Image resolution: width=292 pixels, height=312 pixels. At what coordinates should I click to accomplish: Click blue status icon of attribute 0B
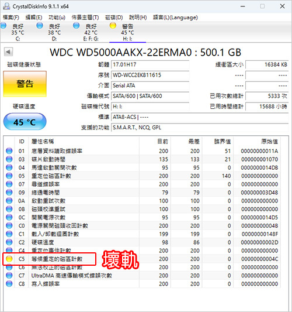(9, 209)
